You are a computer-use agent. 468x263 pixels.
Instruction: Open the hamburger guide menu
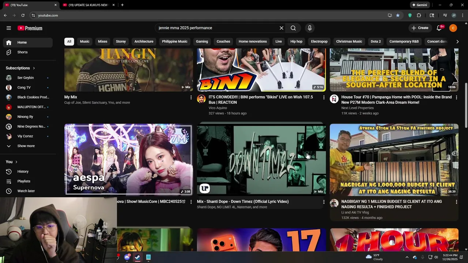[x=9, y=28]
